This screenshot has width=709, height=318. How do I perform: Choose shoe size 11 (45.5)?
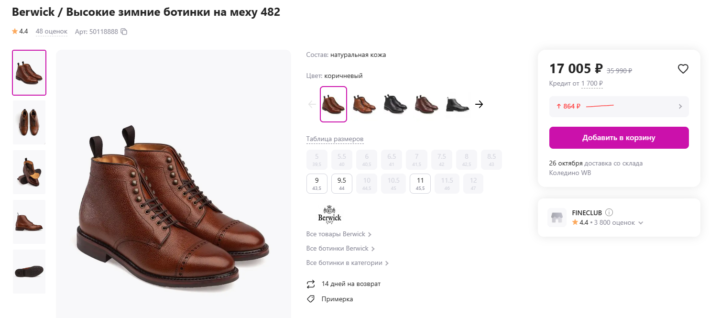pyautogui.click(x=420, y=183)
